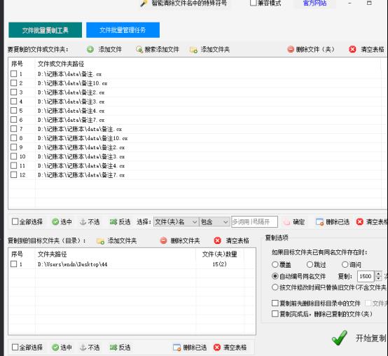The width and height of the screenshot is (388, 356).
Task: Select the 覆盖 radio option
Action: pyautogui.click(x=275, y=264)
